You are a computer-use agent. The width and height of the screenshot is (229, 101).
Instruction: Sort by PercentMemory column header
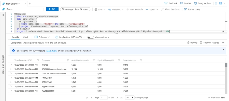pos(129,60)
